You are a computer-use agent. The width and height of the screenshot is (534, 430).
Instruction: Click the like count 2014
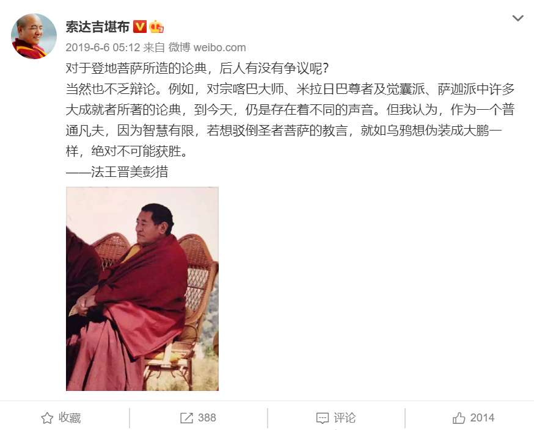tap(482, 418)
